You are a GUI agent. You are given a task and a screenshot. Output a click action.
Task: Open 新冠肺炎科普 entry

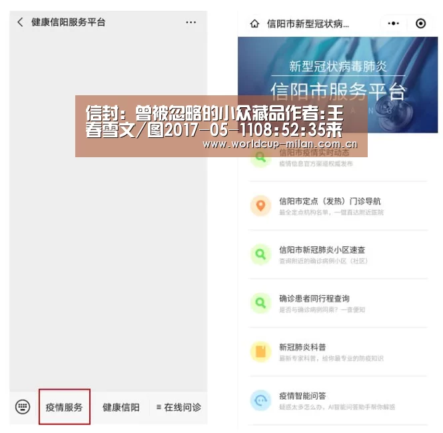(x=338, y=352)
